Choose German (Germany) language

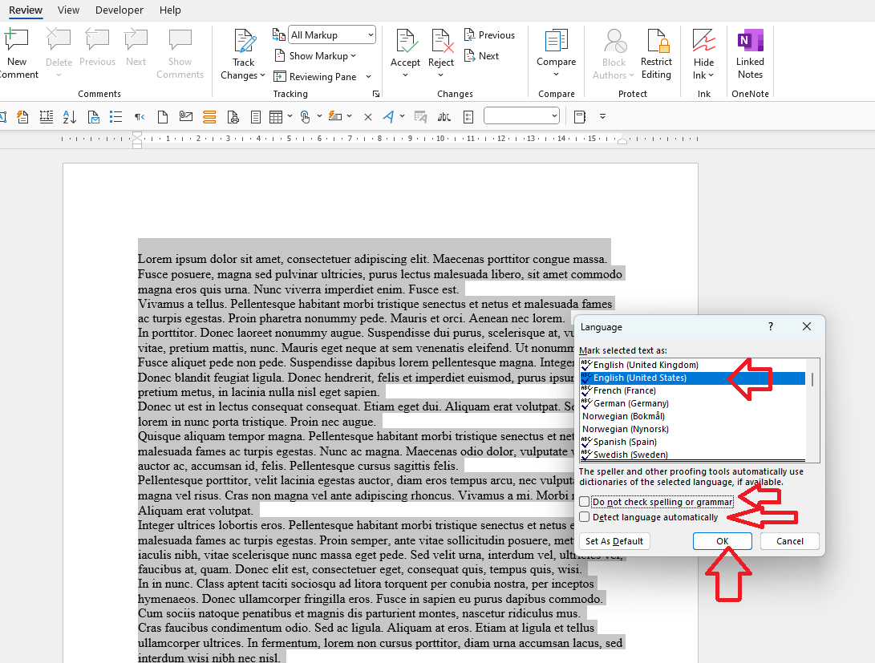692,403
